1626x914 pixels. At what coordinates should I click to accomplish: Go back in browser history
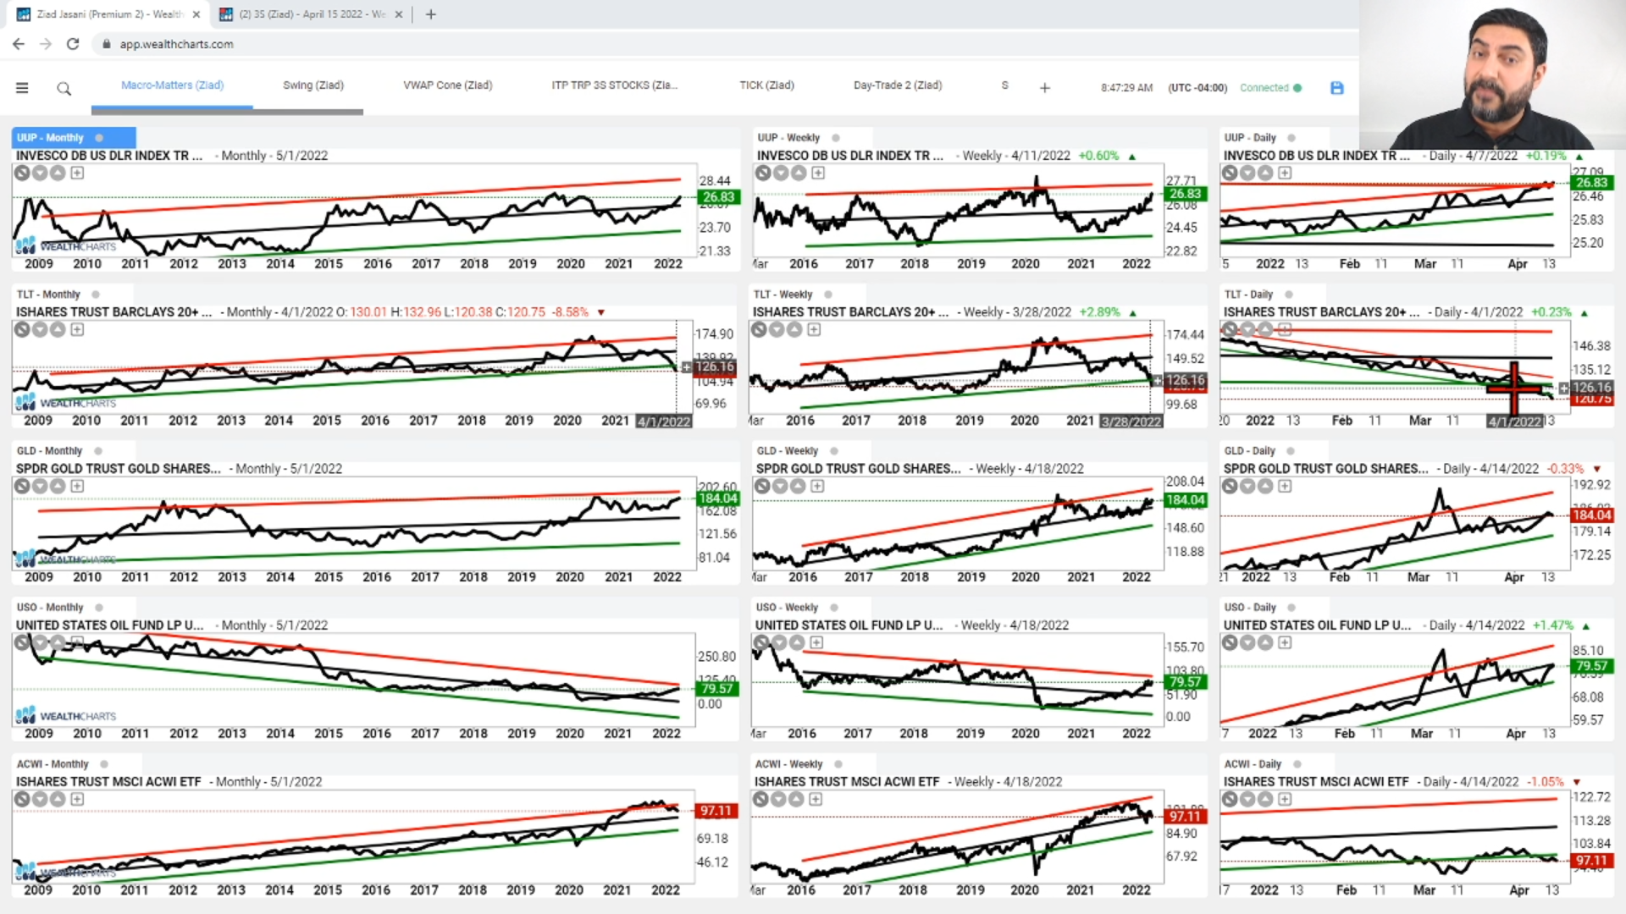pos(19,44)
